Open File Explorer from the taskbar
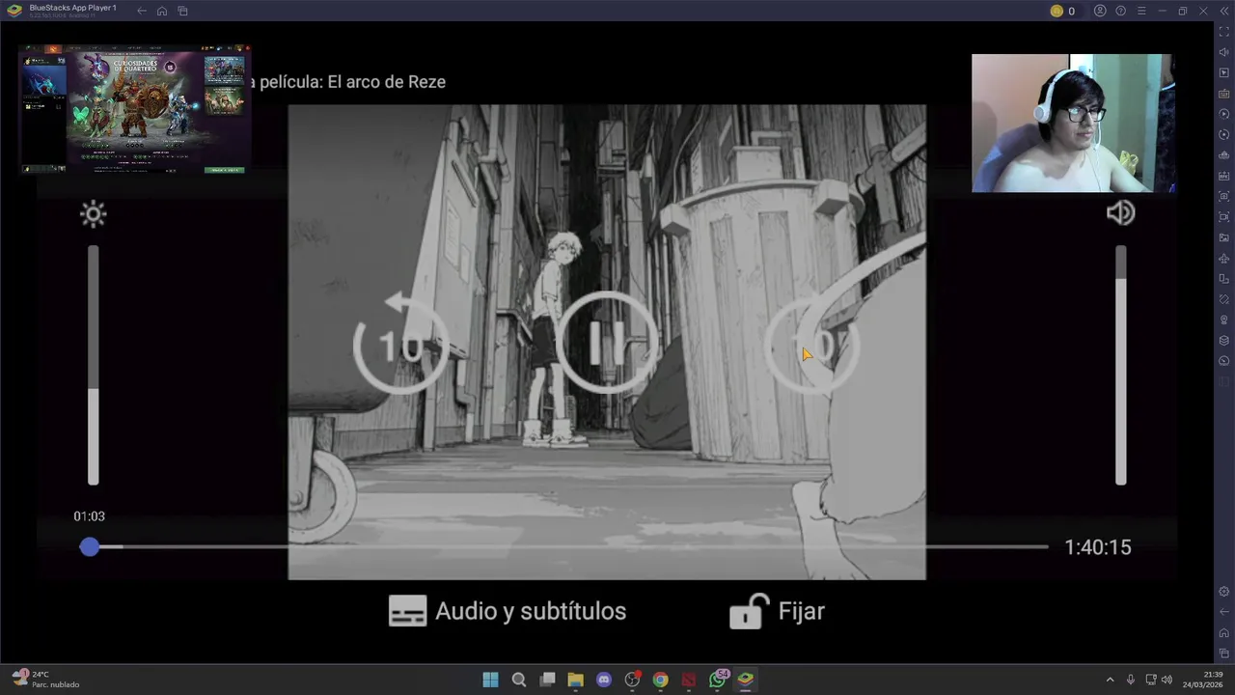The image size is (1235, 695). tap(575, 680)
